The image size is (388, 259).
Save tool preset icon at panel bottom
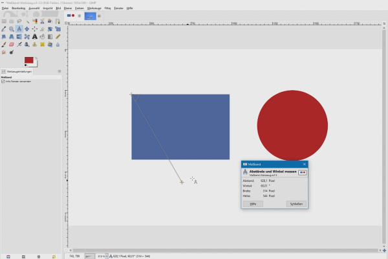pos(8,256)
